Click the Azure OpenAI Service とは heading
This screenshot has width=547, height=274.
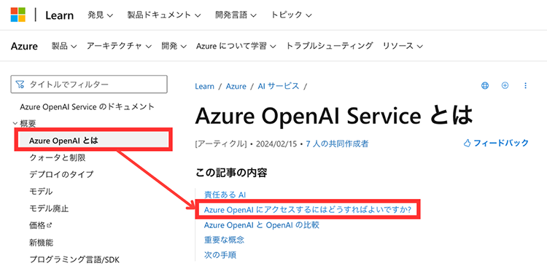click(334, 115)
